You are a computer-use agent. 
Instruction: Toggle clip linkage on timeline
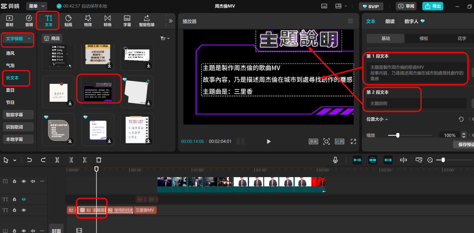point(388,160)
